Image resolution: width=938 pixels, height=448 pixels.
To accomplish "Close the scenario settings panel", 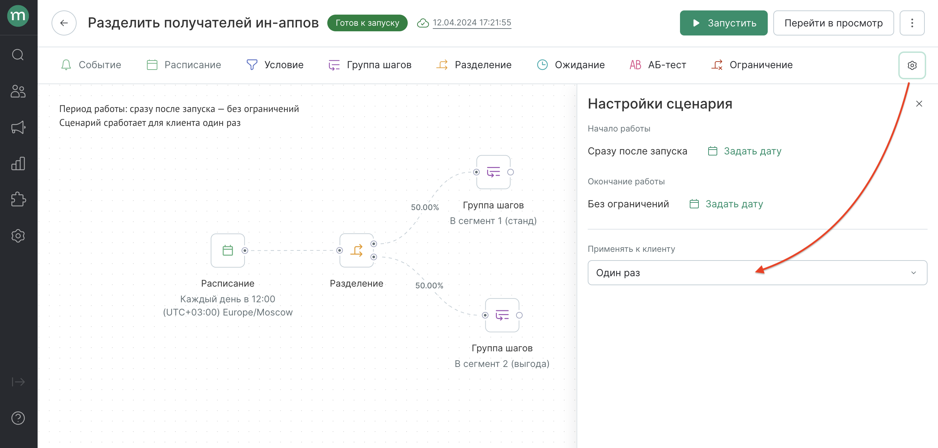I will (919, 104).
